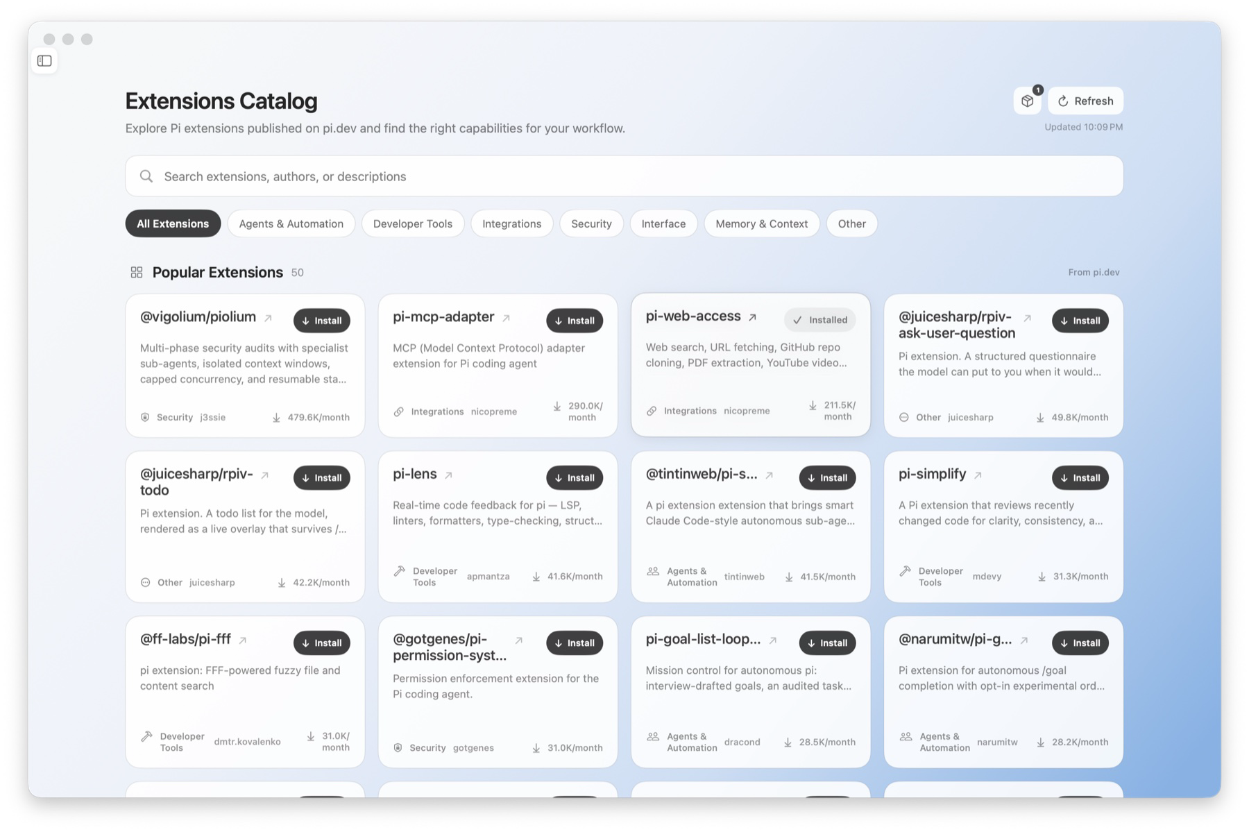Click the From pi.dev label
Screen dimensions: 1249x832
1094,273
